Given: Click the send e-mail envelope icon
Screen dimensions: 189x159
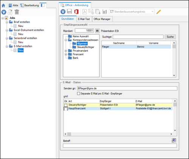Looking at the screenshot, I should [91, 11].
